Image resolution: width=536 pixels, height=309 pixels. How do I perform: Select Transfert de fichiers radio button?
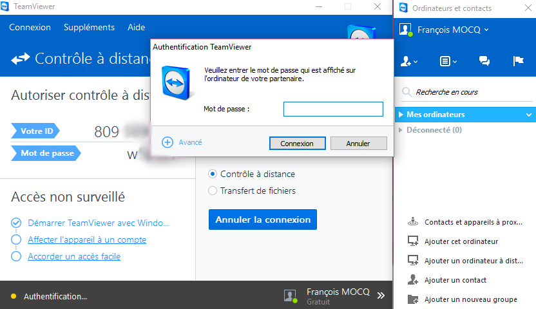[x=213, y=191]
